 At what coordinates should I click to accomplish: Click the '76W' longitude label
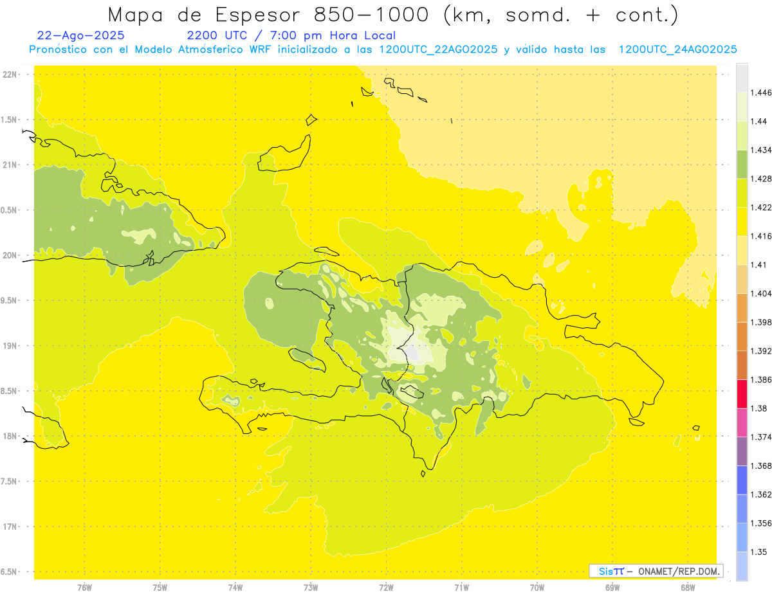pos(85,587)
